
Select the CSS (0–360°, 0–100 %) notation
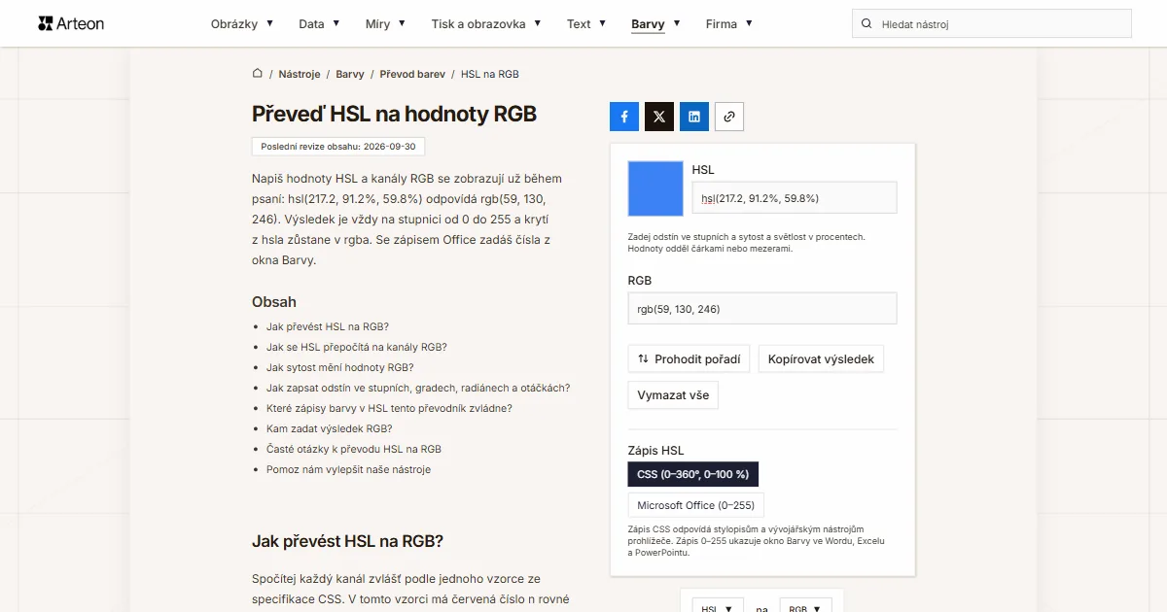tap(693, 474)
